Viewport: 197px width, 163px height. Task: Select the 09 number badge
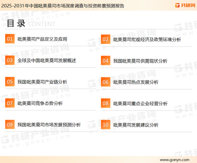pos(10,125)
